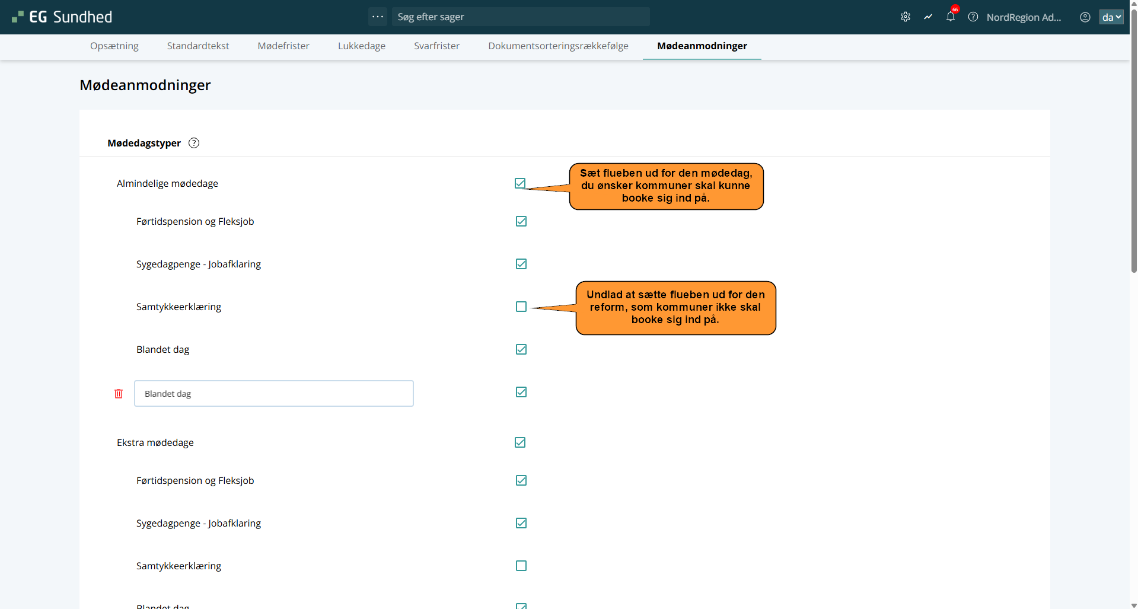This screenshot has height=609, width=1138.
Task: Click the help icon beside Mødedagstyper
Action: [194, 143]
